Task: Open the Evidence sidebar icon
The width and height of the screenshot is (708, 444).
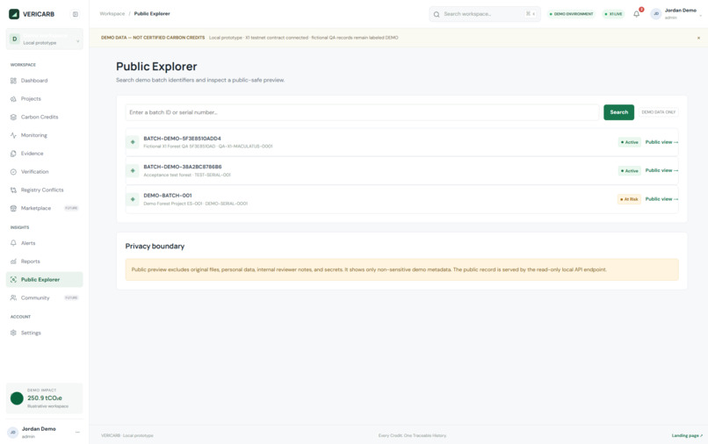Action: point(13,154)
